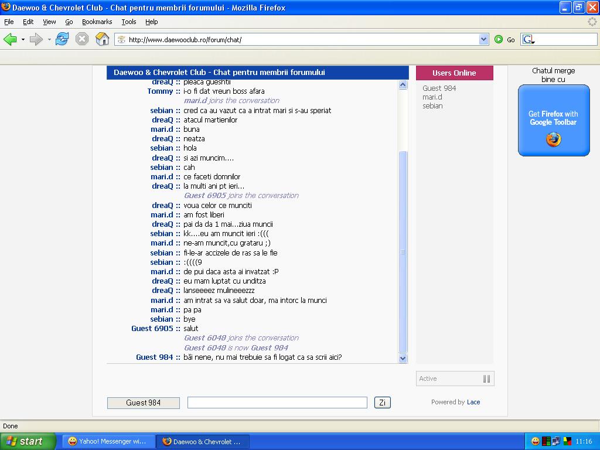The height and width of the screenshot is (450, 600).
Task: Open the File menu
Action: pos(9,22)
